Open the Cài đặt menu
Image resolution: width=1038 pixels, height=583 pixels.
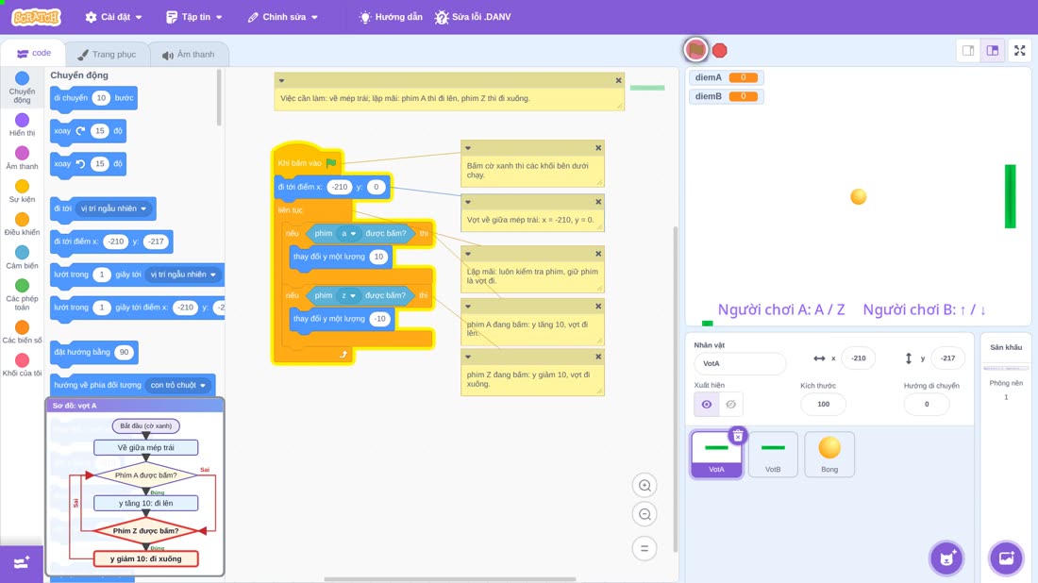point(114,17)
